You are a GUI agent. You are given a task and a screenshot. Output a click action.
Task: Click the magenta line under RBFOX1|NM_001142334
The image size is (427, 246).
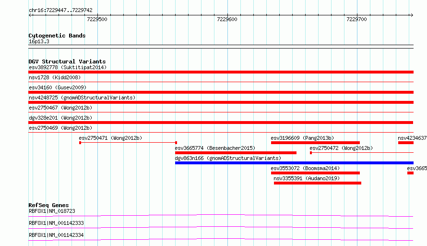click(x=221, y=239)
